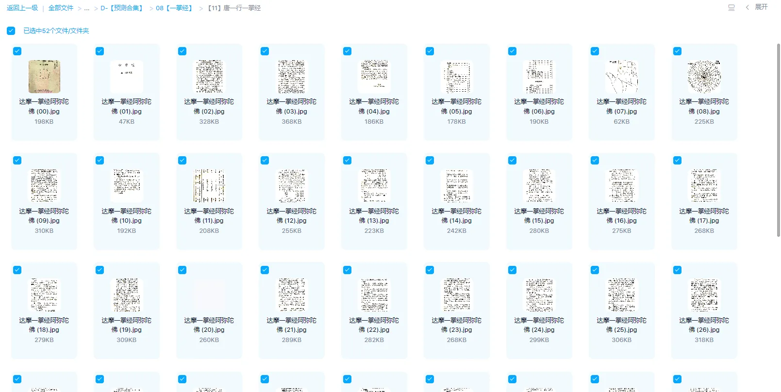Viewport: 781px width, 392px height.
Task: Toggle checkbox of file (16).jpg
Action: pos(595,160)
